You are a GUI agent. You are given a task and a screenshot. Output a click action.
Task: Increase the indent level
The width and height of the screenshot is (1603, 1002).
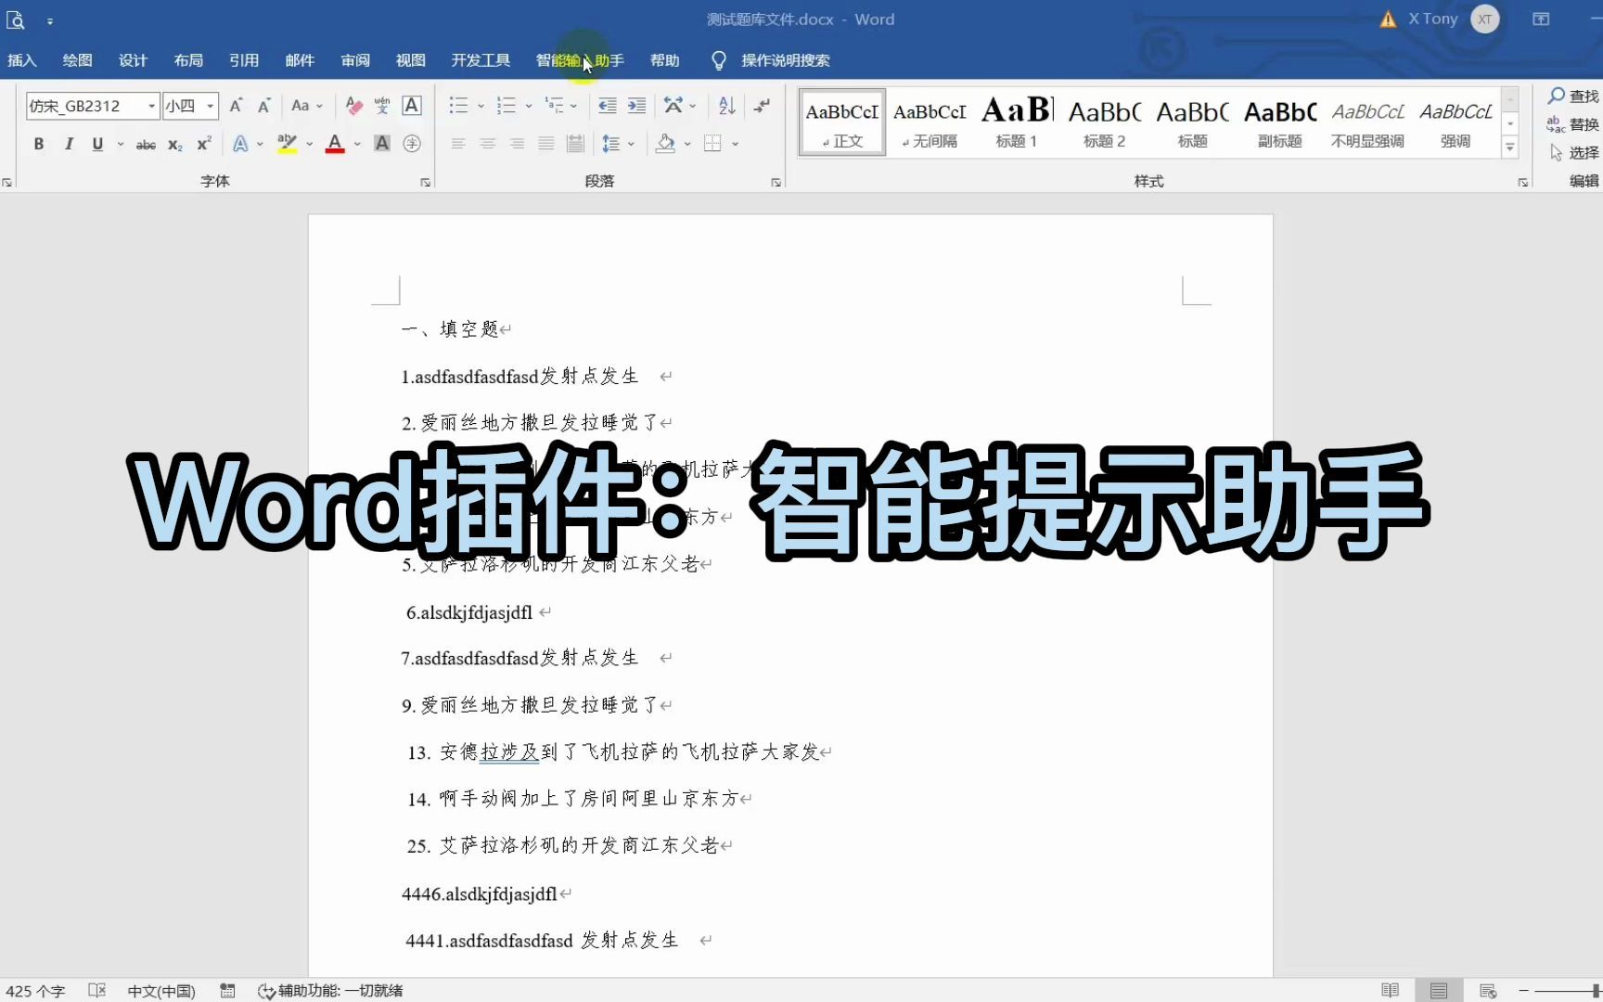(637, 106)
